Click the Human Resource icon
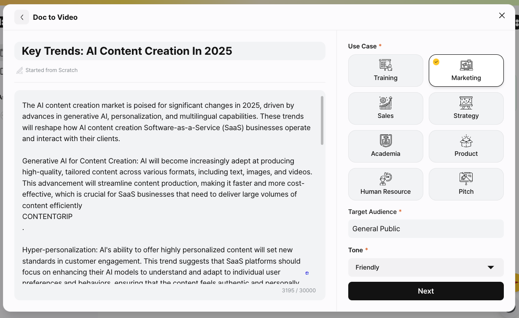Image resolution: width=519 pixels, height=318 pixels. click(385, 179)
